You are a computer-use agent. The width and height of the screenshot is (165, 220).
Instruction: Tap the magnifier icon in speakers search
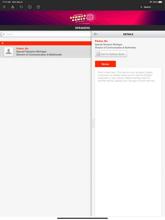(x=4, y=34)
